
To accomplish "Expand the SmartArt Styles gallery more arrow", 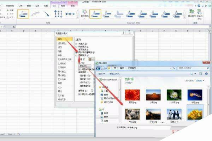I will [x=184, y=17].
